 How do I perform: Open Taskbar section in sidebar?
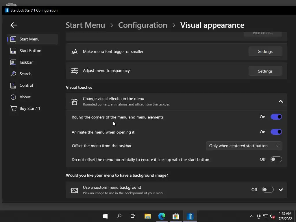(32, 62)
